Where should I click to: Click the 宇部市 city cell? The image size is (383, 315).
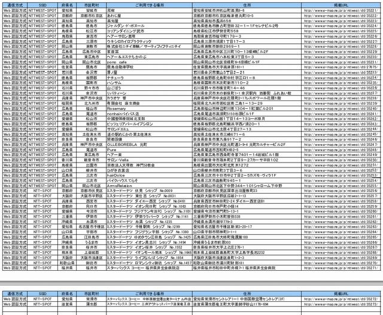(x=92, y=232)
